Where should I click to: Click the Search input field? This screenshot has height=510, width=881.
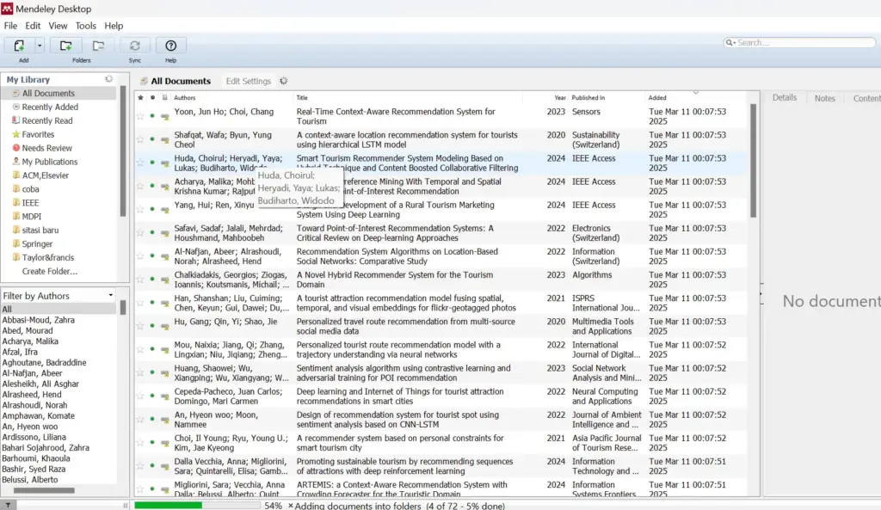pos(804,43)
